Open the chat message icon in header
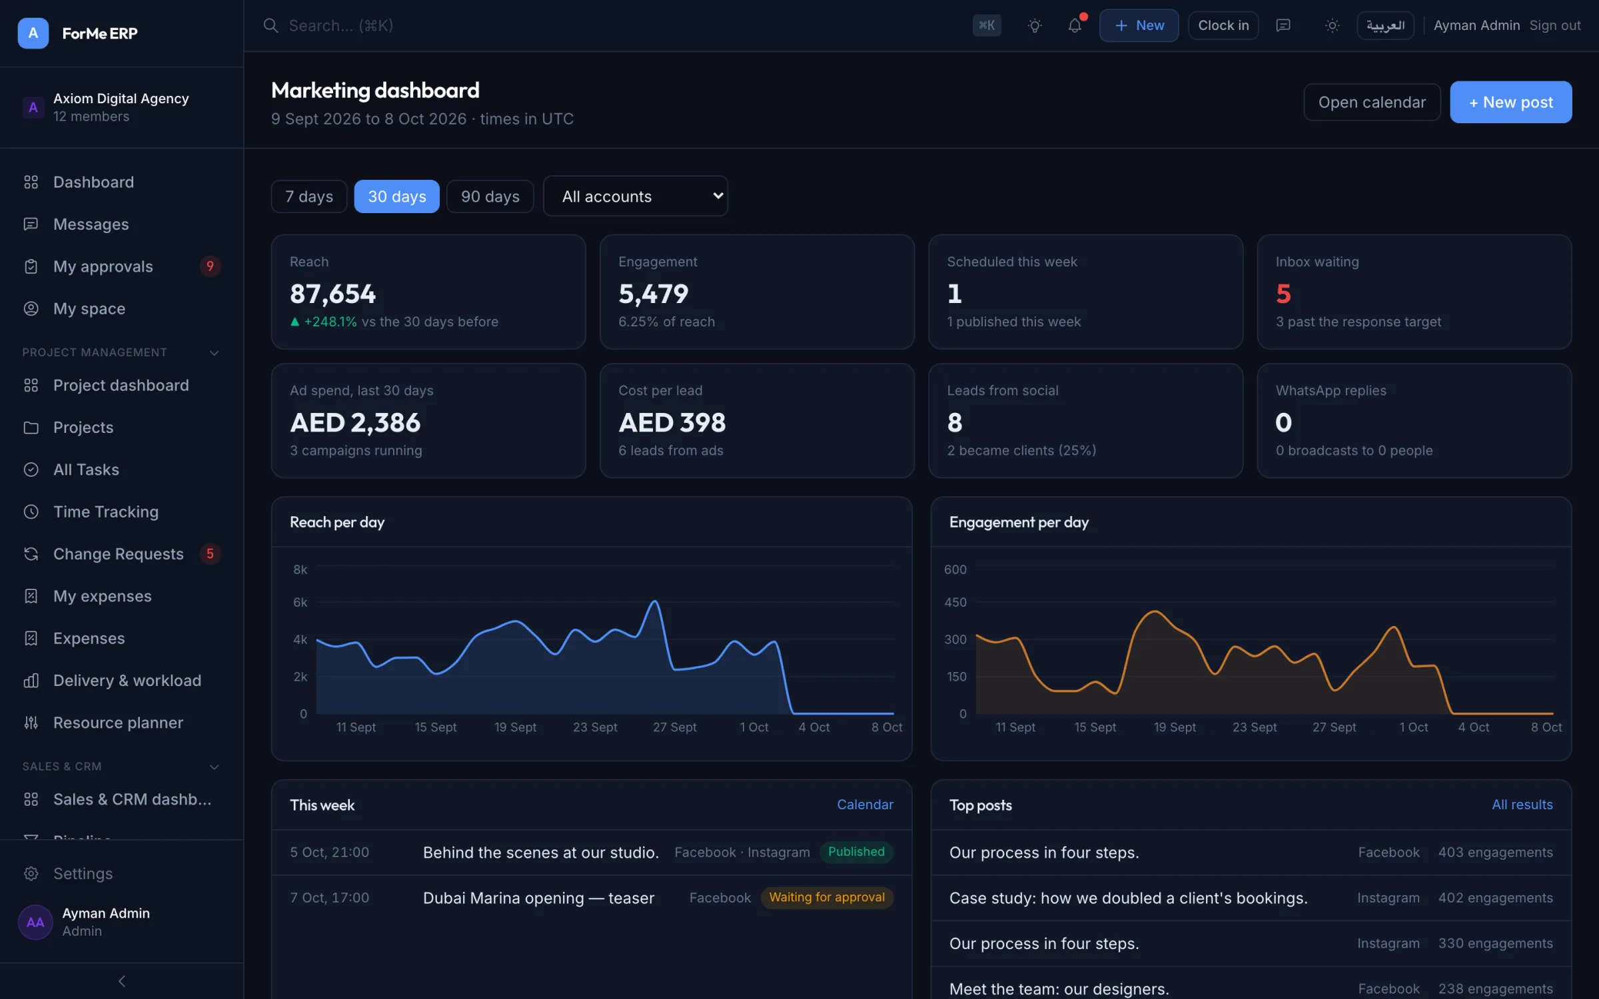The image size is (1599, 999). (1283, 25)
